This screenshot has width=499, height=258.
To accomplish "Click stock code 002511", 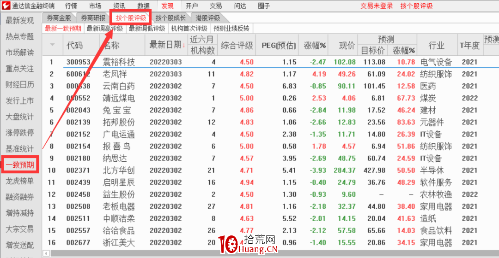I will pyautogui.click(x=78, y=219).
